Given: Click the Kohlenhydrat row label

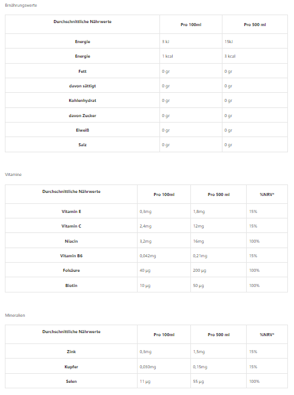Looking at the screenshot, I should tap(82, 101).
